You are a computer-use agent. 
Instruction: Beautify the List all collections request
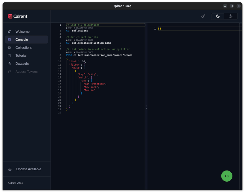tap(79, 28)
